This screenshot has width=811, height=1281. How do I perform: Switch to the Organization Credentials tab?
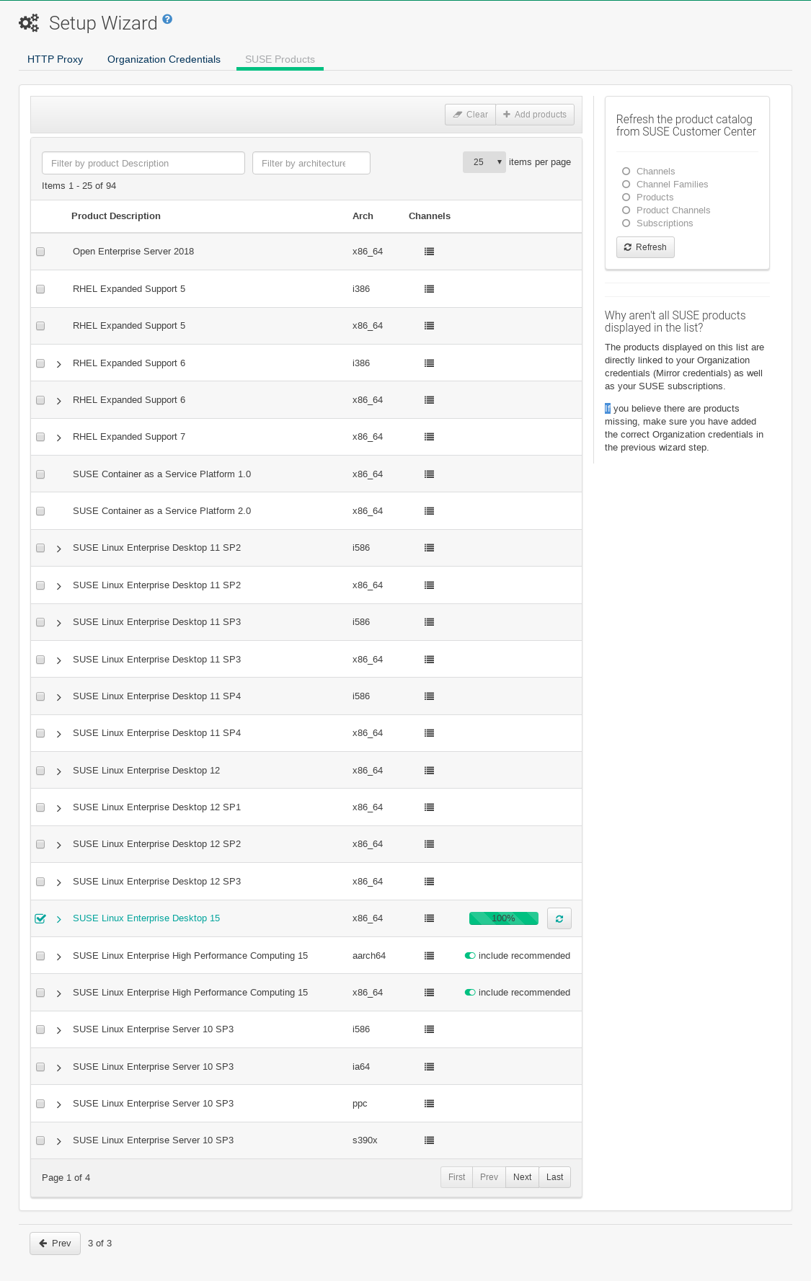click(x=163, y=59)
